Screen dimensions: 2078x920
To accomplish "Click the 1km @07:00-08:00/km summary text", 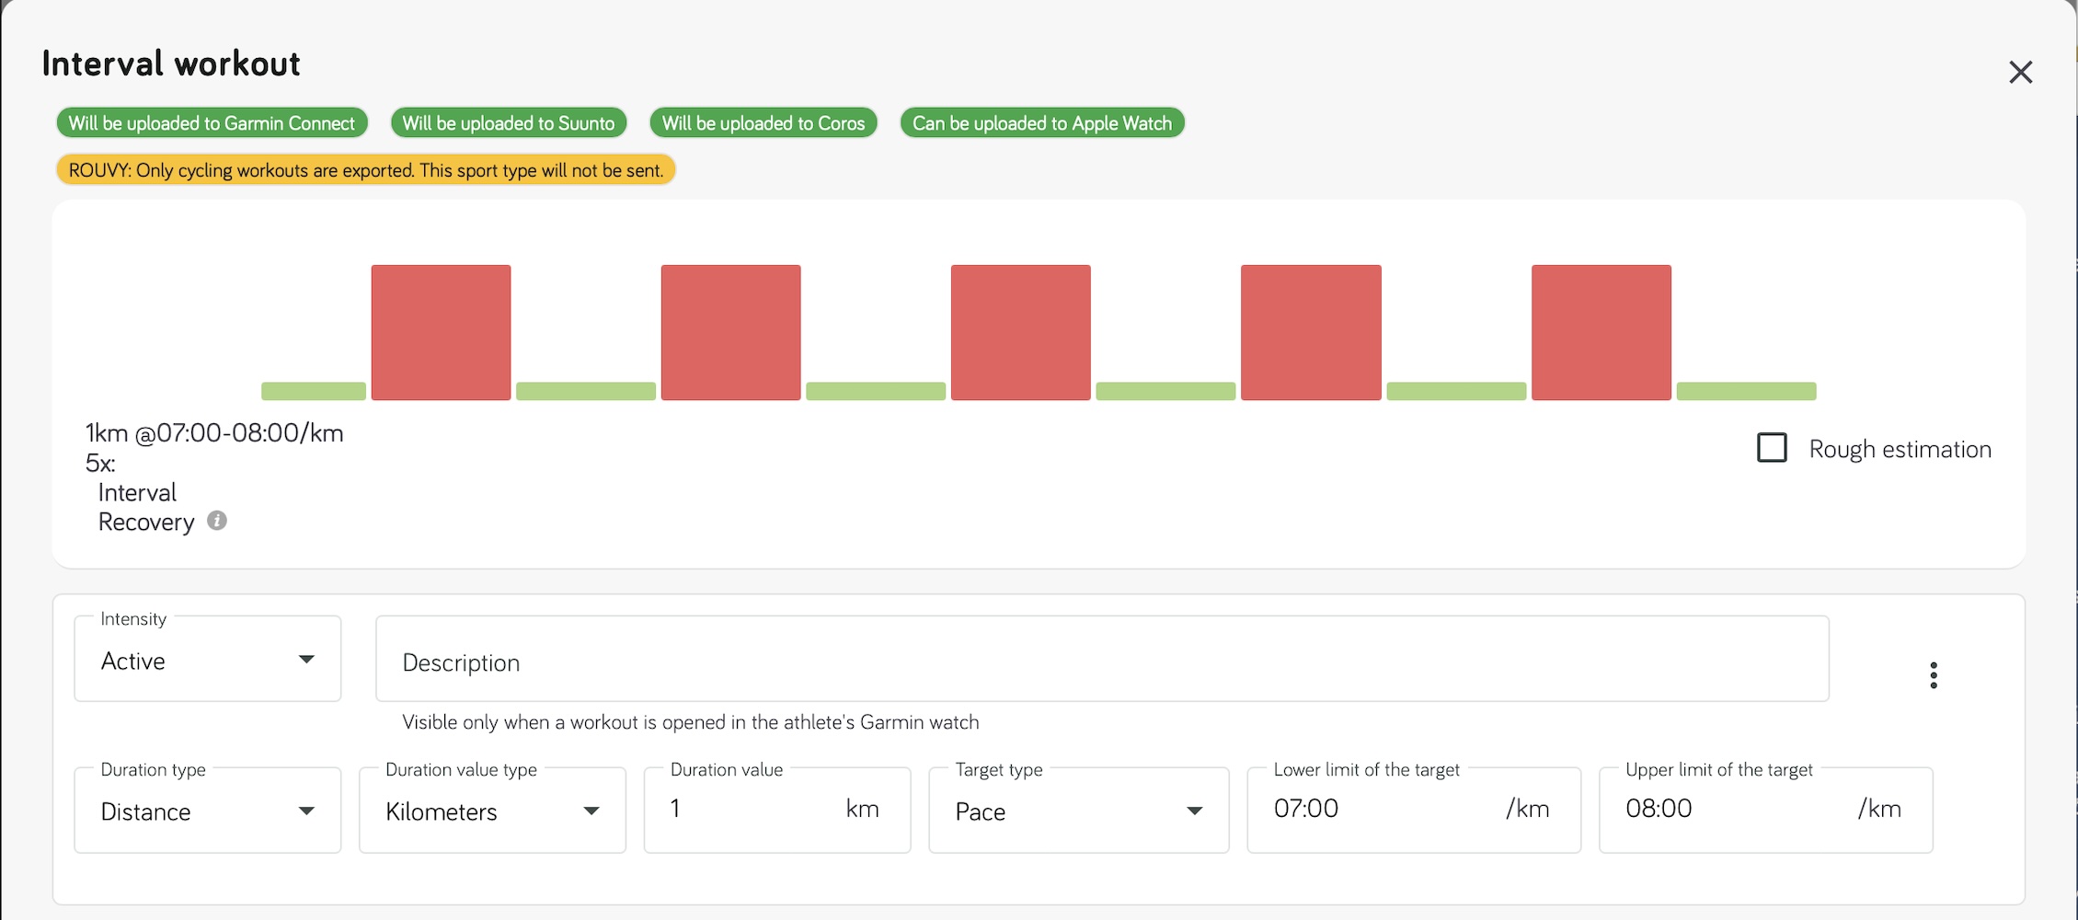I will (x=214, y=433).
